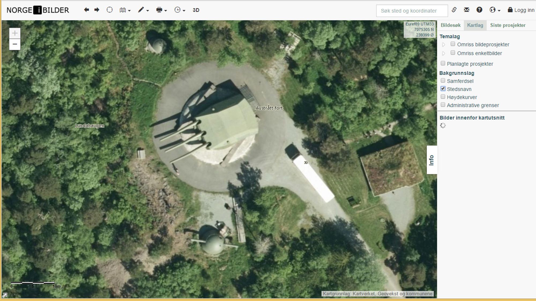This screenshot has height=301, width=536.
Task: Check the Omriss bildeprosjekter checkbox
Action: pyautogui.click(x=453, y=44)
